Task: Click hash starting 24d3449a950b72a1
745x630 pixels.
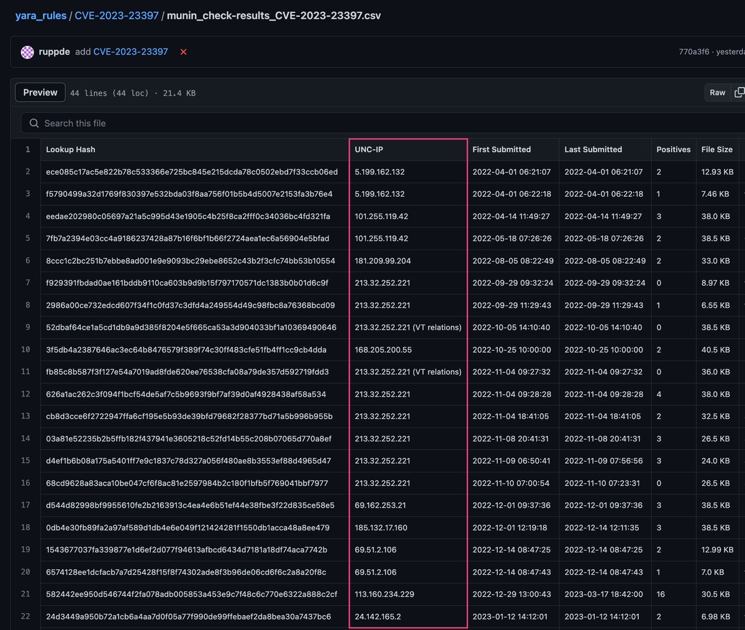Action: [189, 616]
